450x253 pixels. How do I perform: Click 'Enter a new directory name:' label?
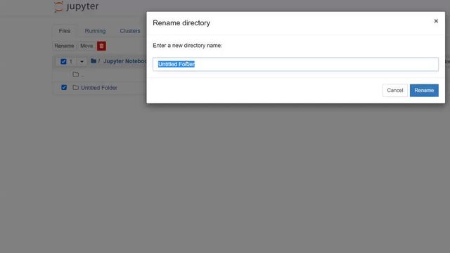point(188,45)
